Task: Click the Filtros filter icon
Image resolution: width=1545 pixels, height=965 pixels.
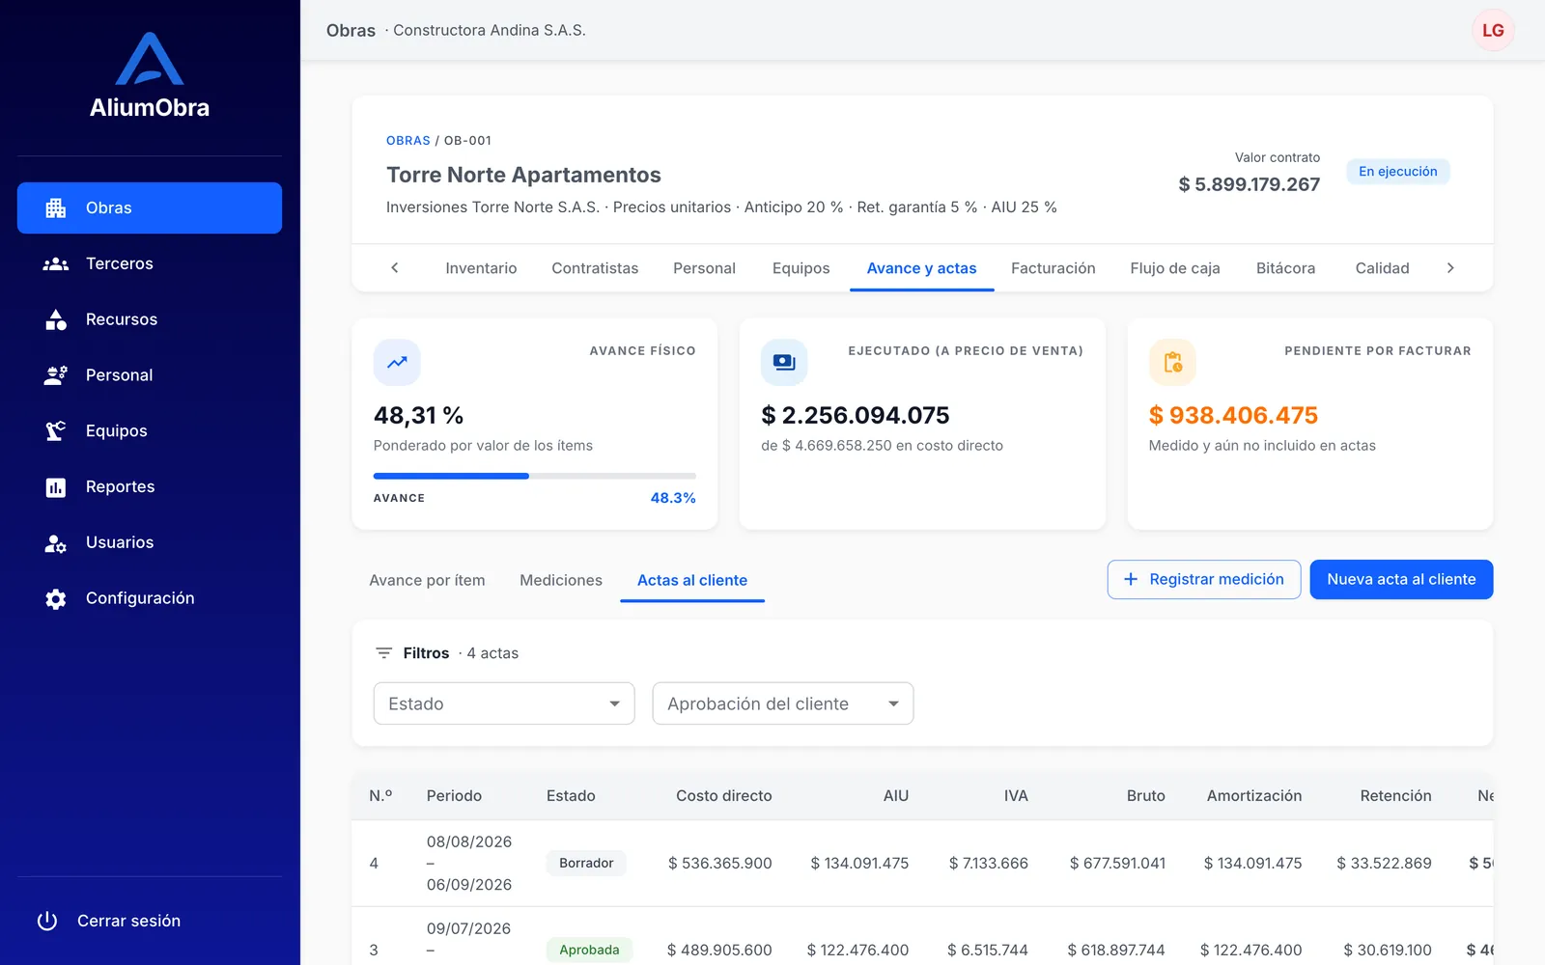Action: 383,653
